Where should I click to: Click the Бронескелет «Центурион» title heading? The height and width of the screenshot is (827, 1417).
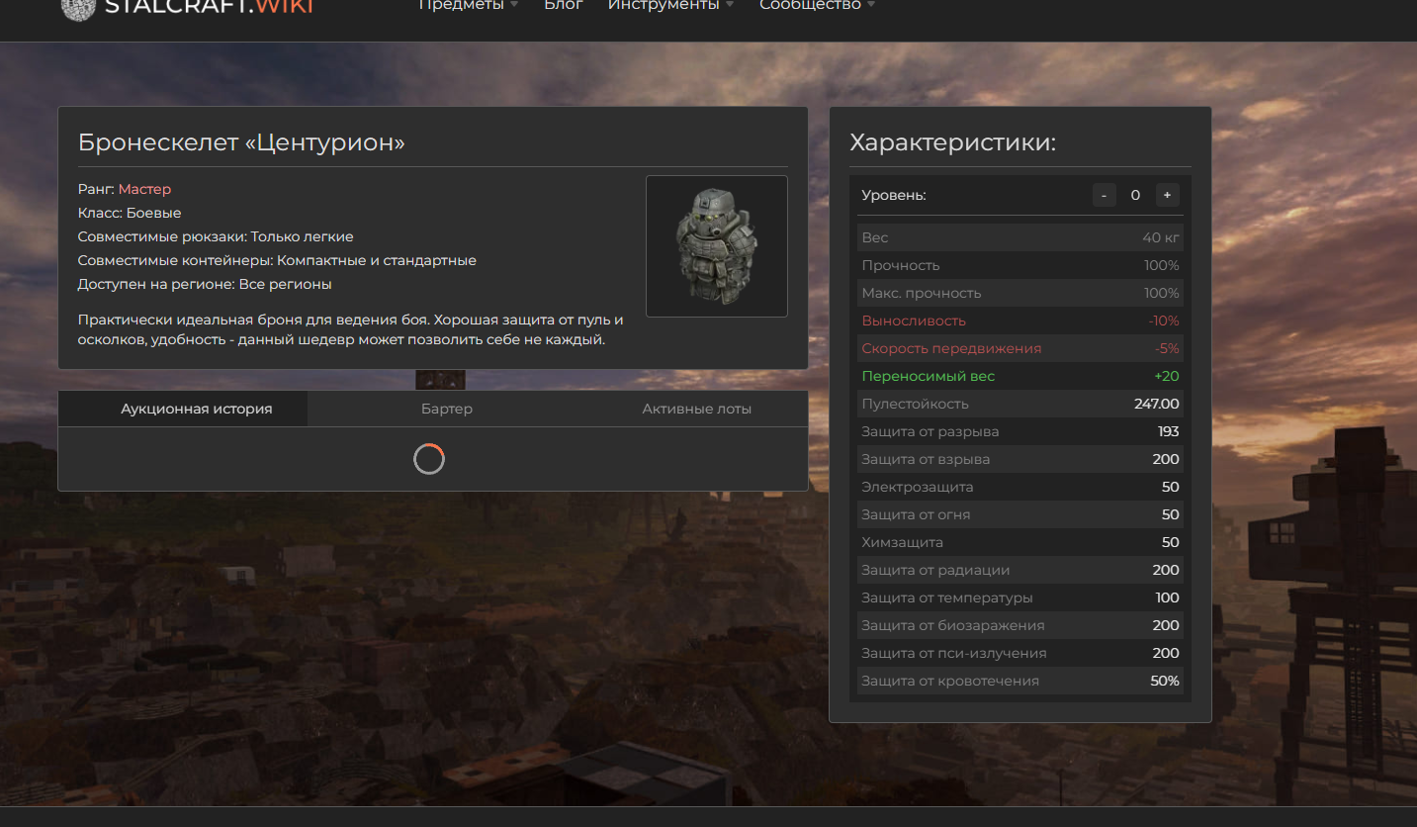point(241,142)
